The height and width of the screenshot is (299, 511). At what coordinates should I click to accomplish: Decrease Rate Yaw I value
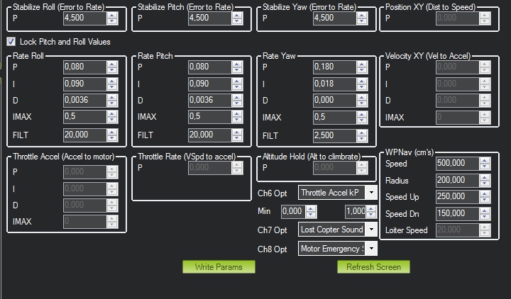coord(362,87)
